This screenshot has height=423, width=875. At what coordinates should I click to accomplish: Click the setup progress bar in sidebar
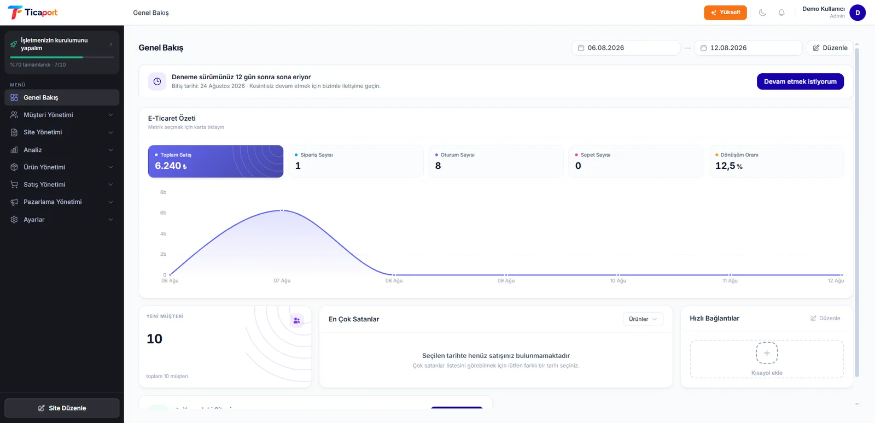62,57
